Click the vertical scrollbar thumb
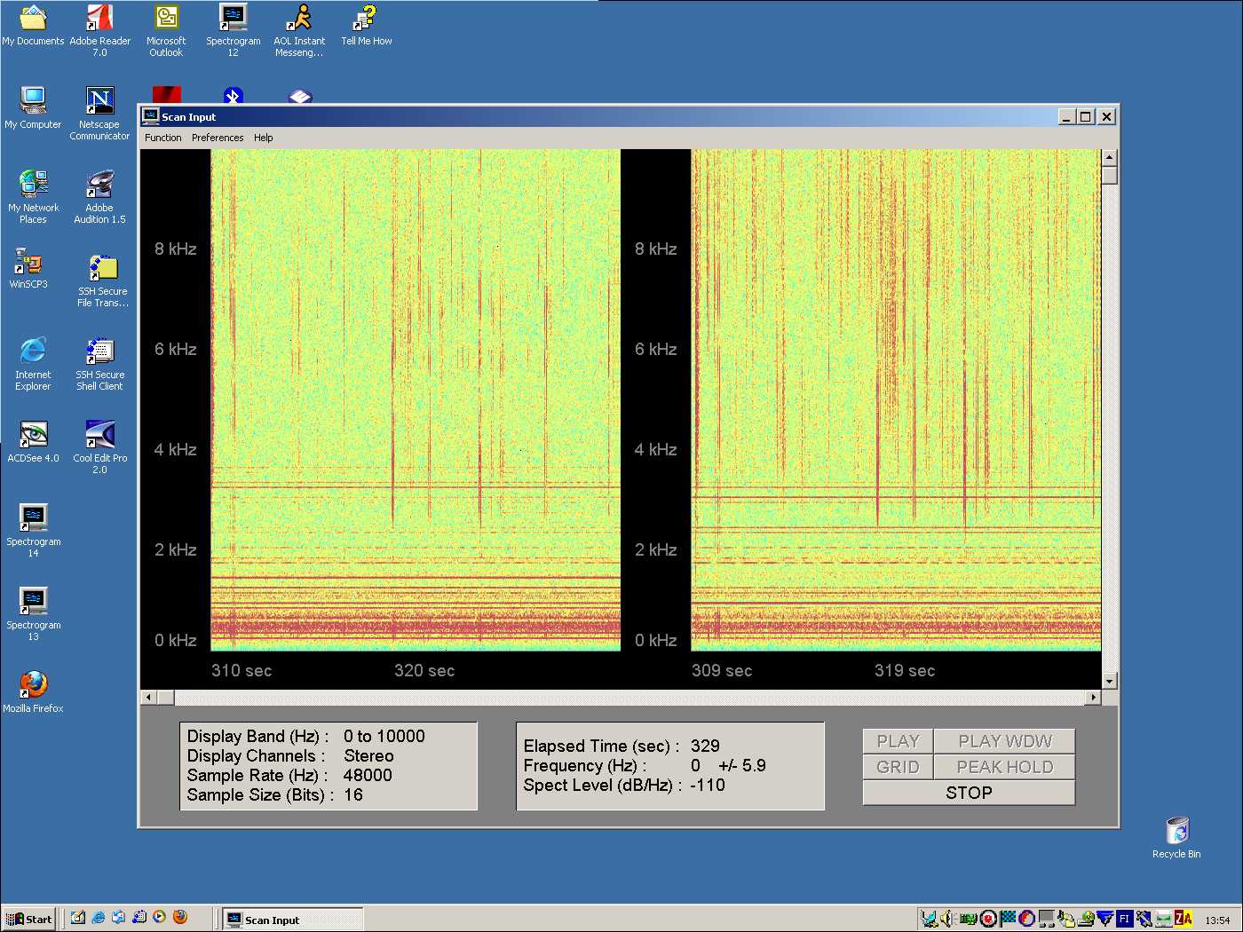The height and width of the screenshot is (932, 1243). pos(1109,175)
